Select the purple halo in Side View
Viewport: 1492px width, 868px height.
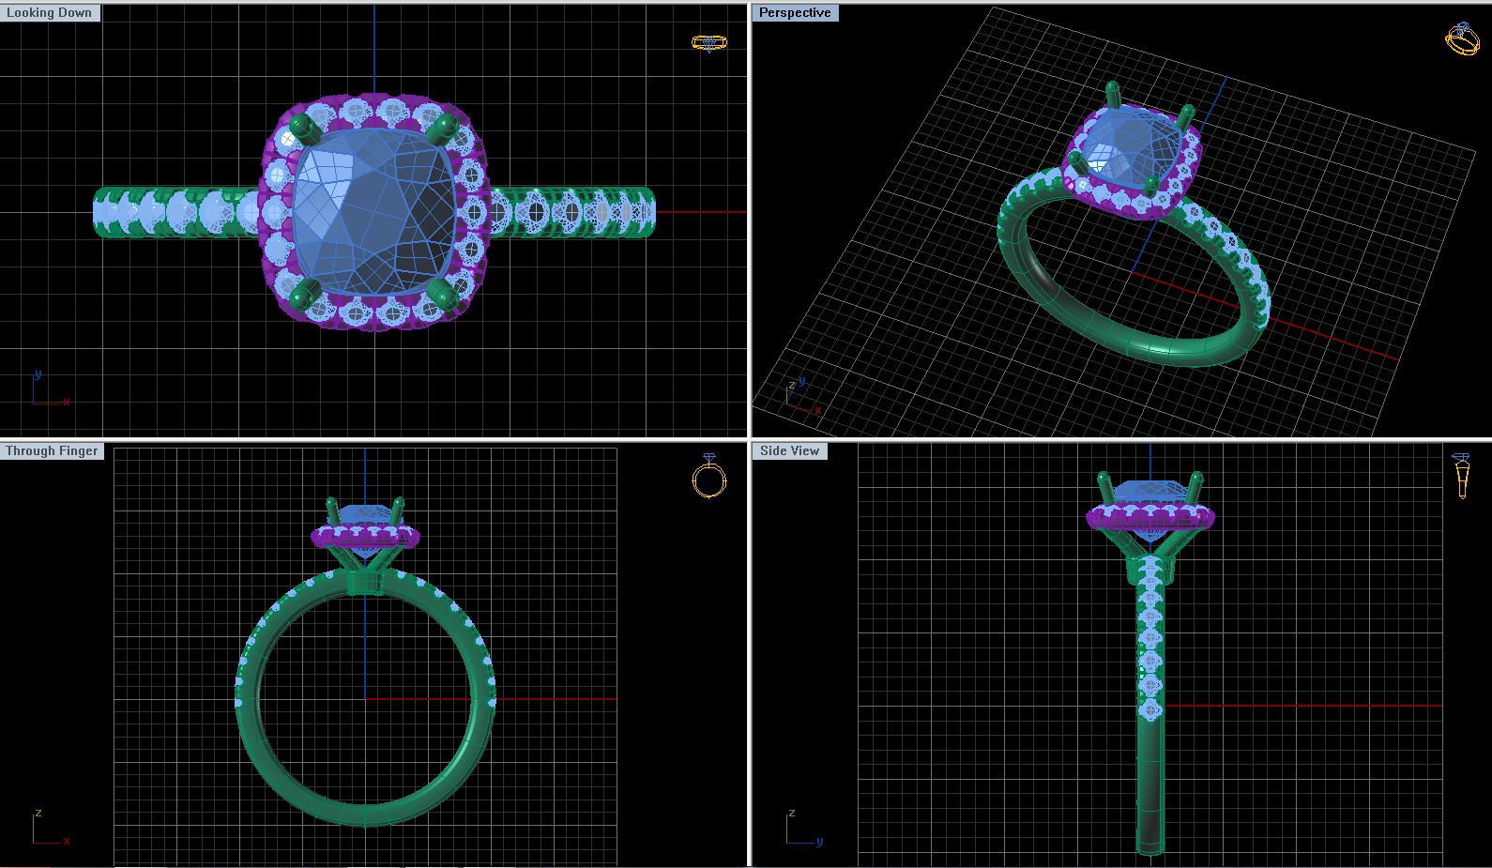(x=1098, y=521)
